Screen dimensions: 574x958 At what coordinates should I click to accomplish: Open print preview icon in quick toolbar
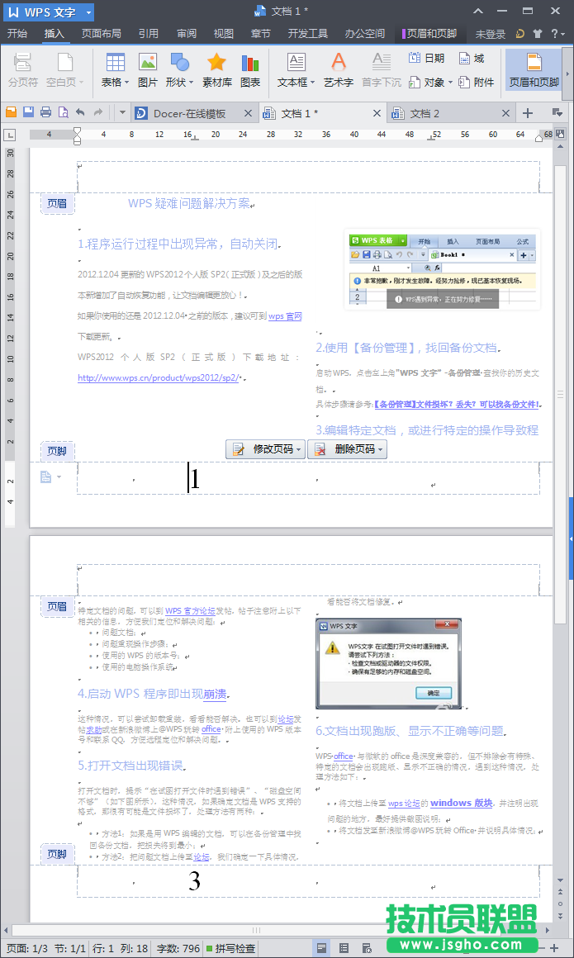point(63,112)
